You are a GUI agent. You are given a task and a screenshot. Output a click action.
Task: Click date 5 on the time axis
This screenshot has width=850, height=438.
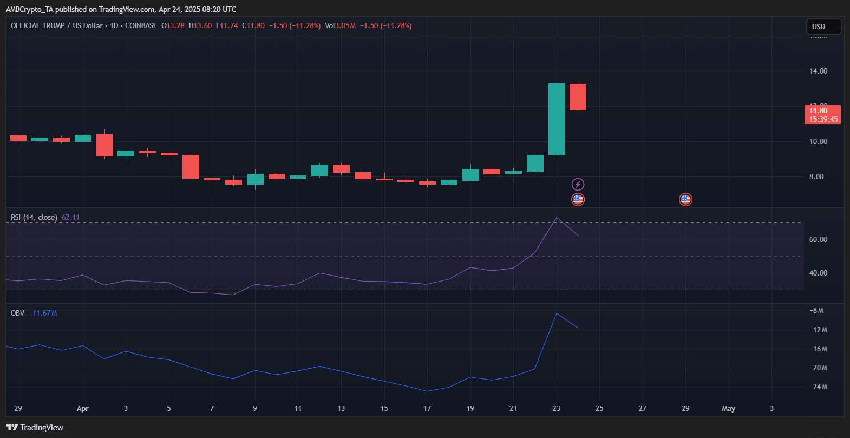coord(169,408)
